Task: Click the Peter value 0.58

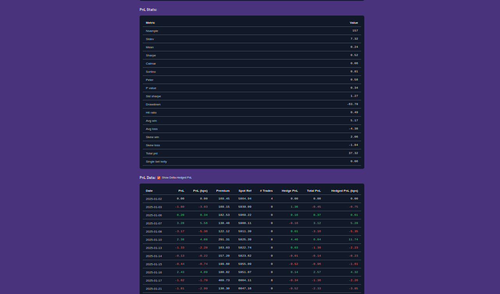Action: pyautogui.click(x=354, y=80)
